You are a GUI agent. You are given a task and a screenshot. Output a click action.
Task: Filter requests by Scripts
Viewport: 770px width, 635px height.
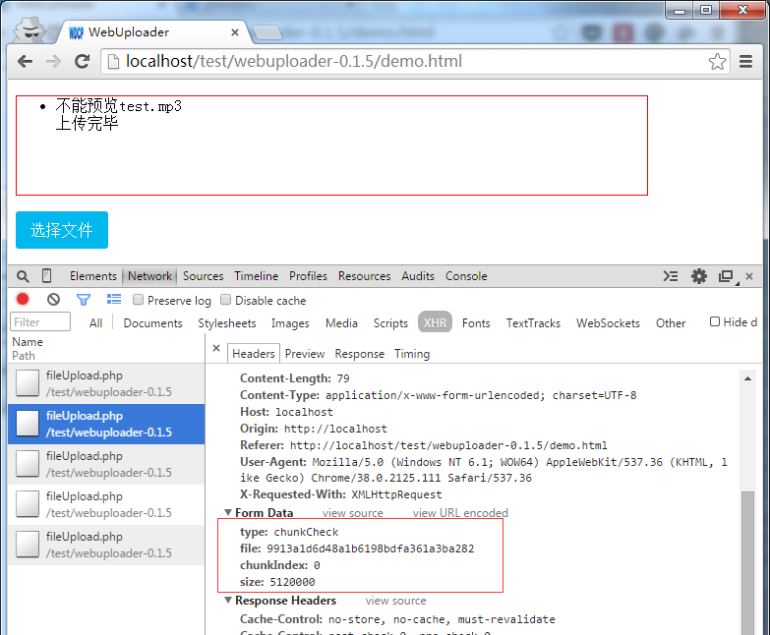[x=390, y=322]
